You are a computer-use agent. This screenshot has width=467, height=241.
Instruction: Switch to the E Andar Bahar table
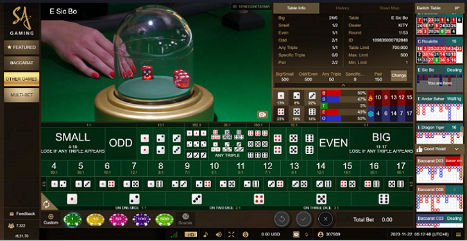pos(439,108)
